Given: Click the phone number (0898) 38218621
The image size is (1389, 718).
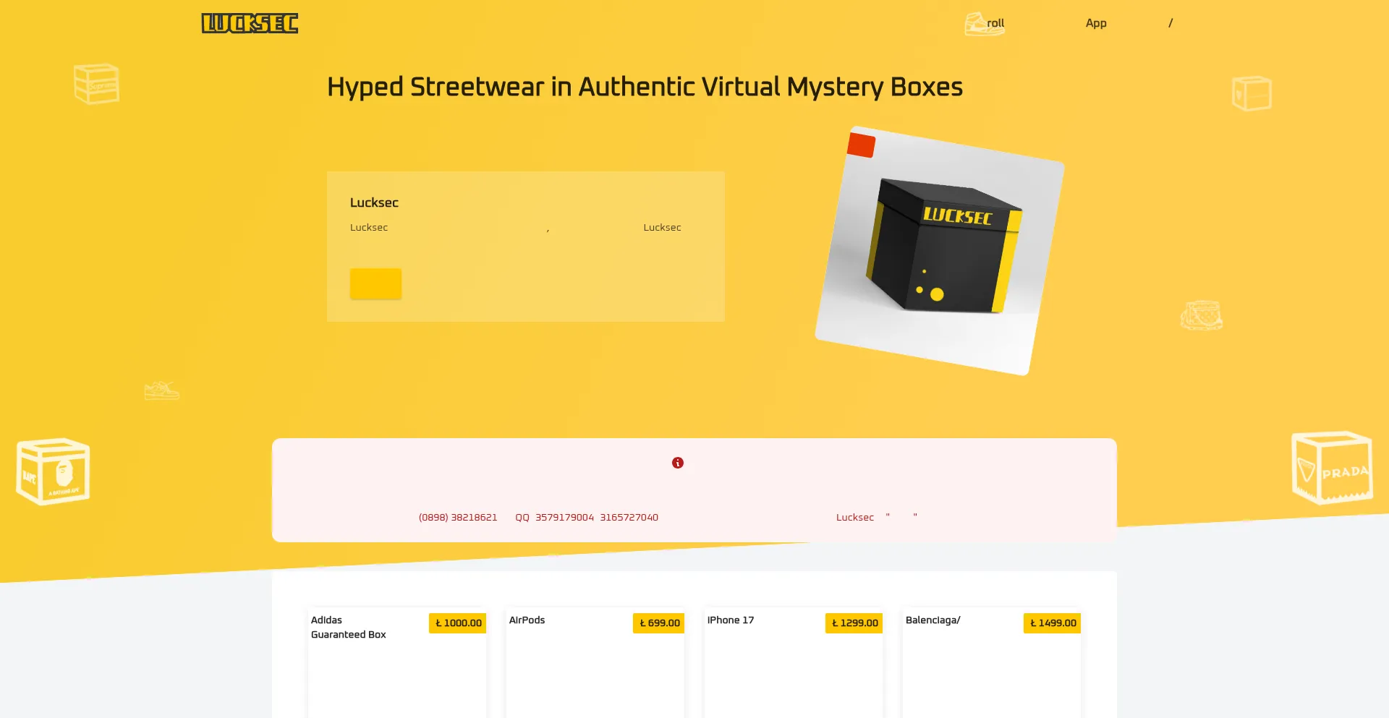Looking at the screenshot, I should click(x=457, y=518).
